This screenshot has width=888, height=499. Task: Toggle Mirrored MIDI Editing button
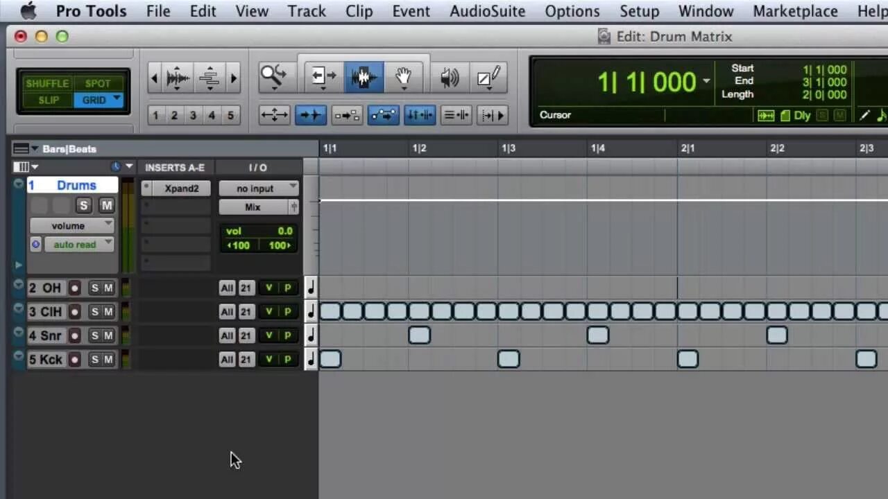tap(347, 115)
